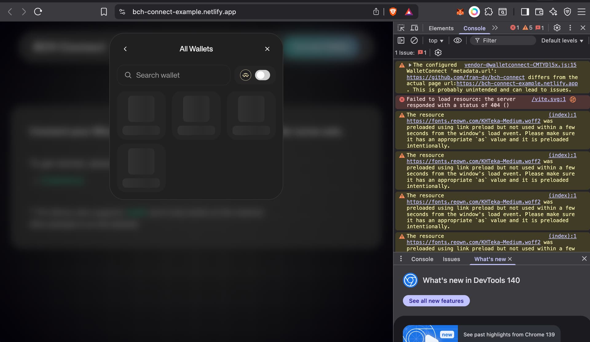Viewport: 590px width, 342px height.
Task: Open the top context dropdown
Action: coord(436,40)
